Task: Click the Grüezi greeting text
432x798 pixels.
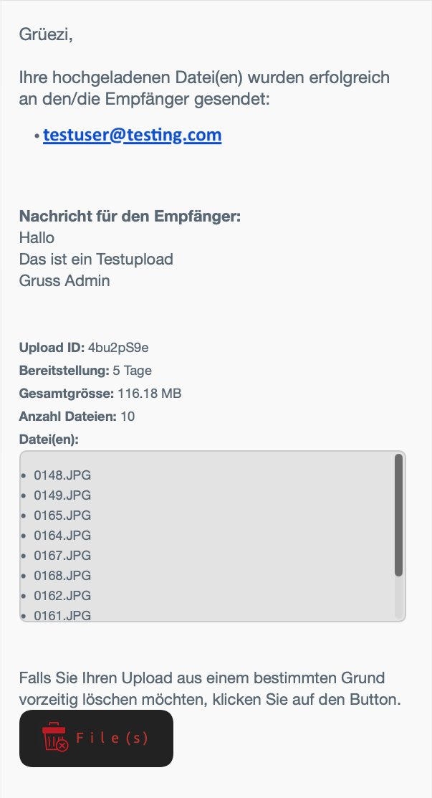Action: [x=46, y=34]
